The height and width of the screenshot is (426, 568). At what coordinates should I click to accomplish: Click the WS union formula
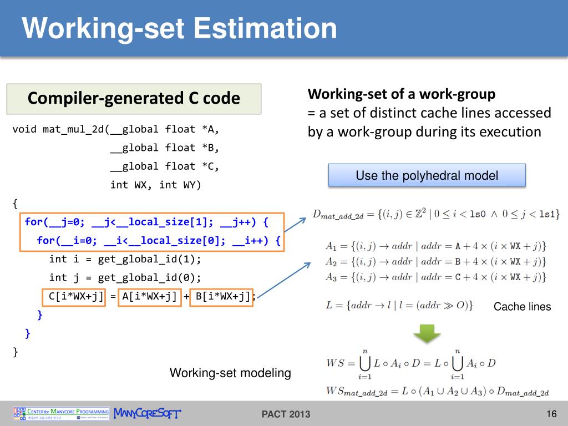[411, 364]
